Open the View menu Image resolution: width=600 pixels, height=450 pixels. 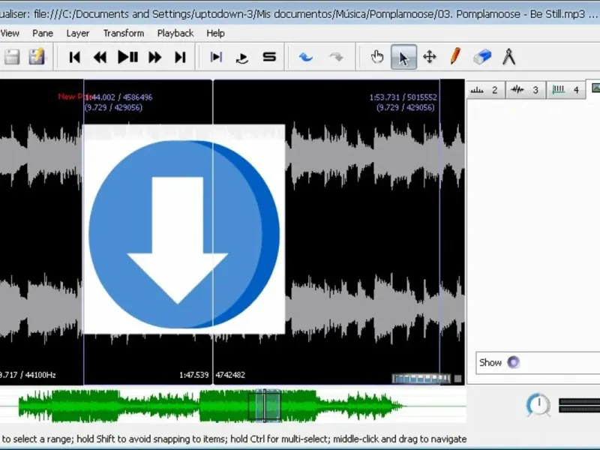click(10, 33)
